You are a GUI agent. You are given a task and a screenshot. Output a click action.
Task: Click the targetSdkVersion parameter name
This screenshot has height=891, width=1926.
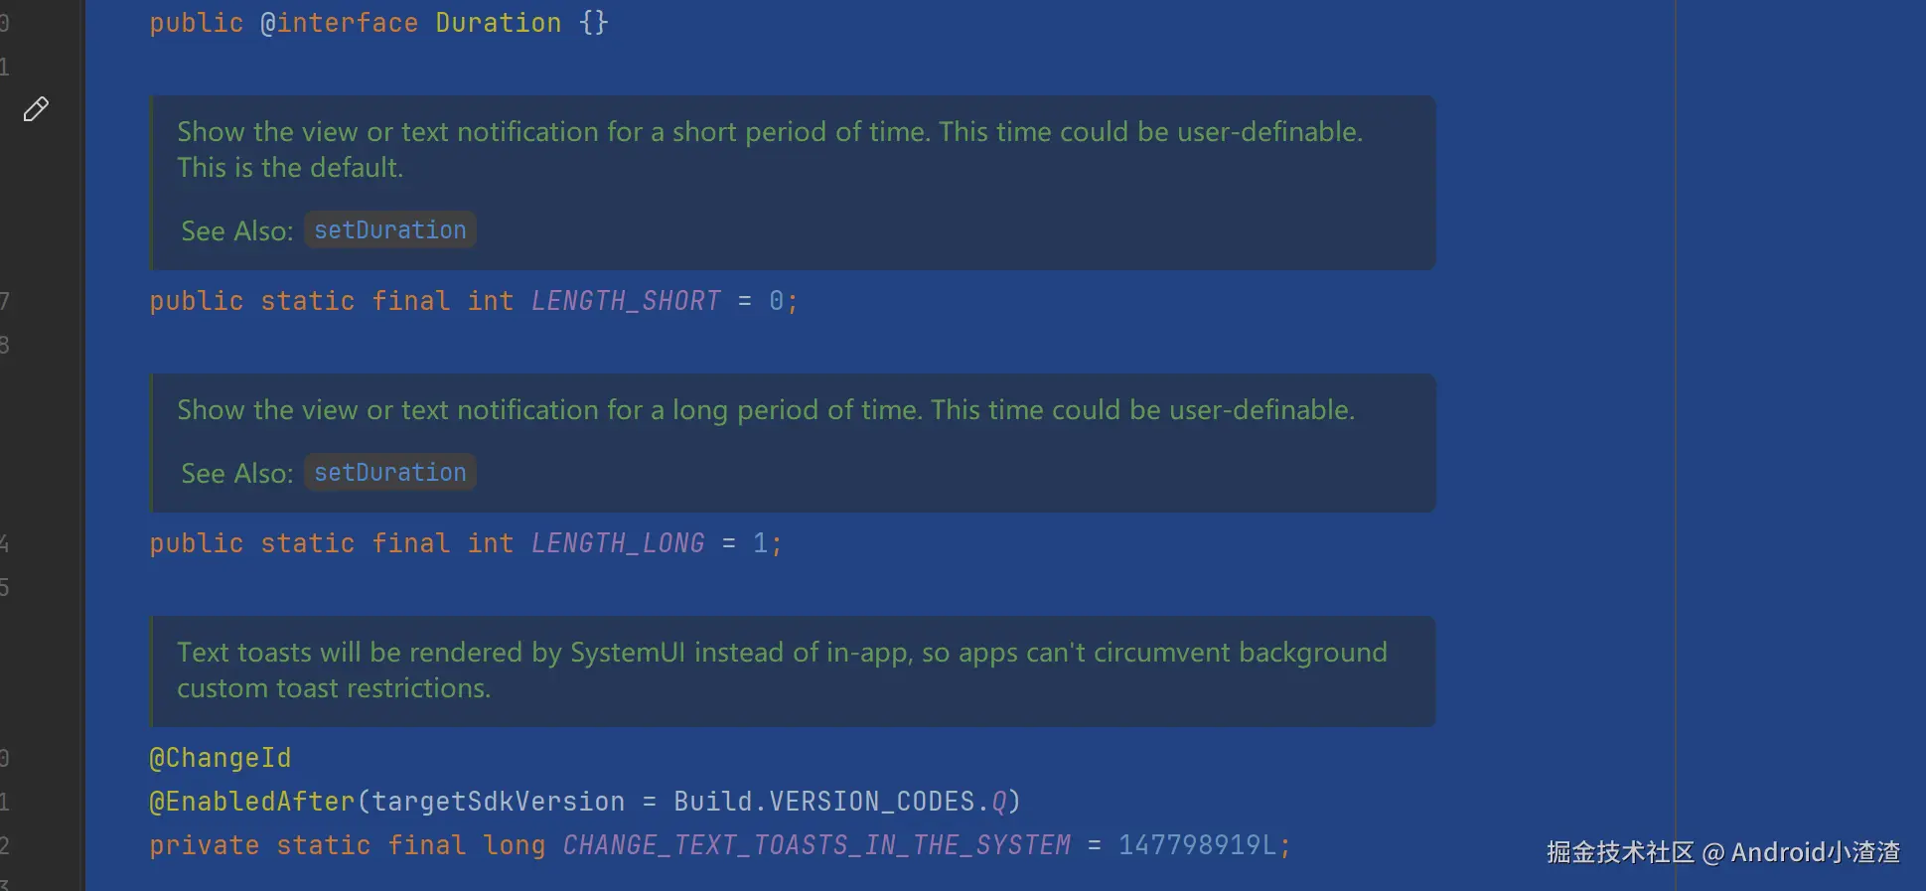(x=499, y=802)
